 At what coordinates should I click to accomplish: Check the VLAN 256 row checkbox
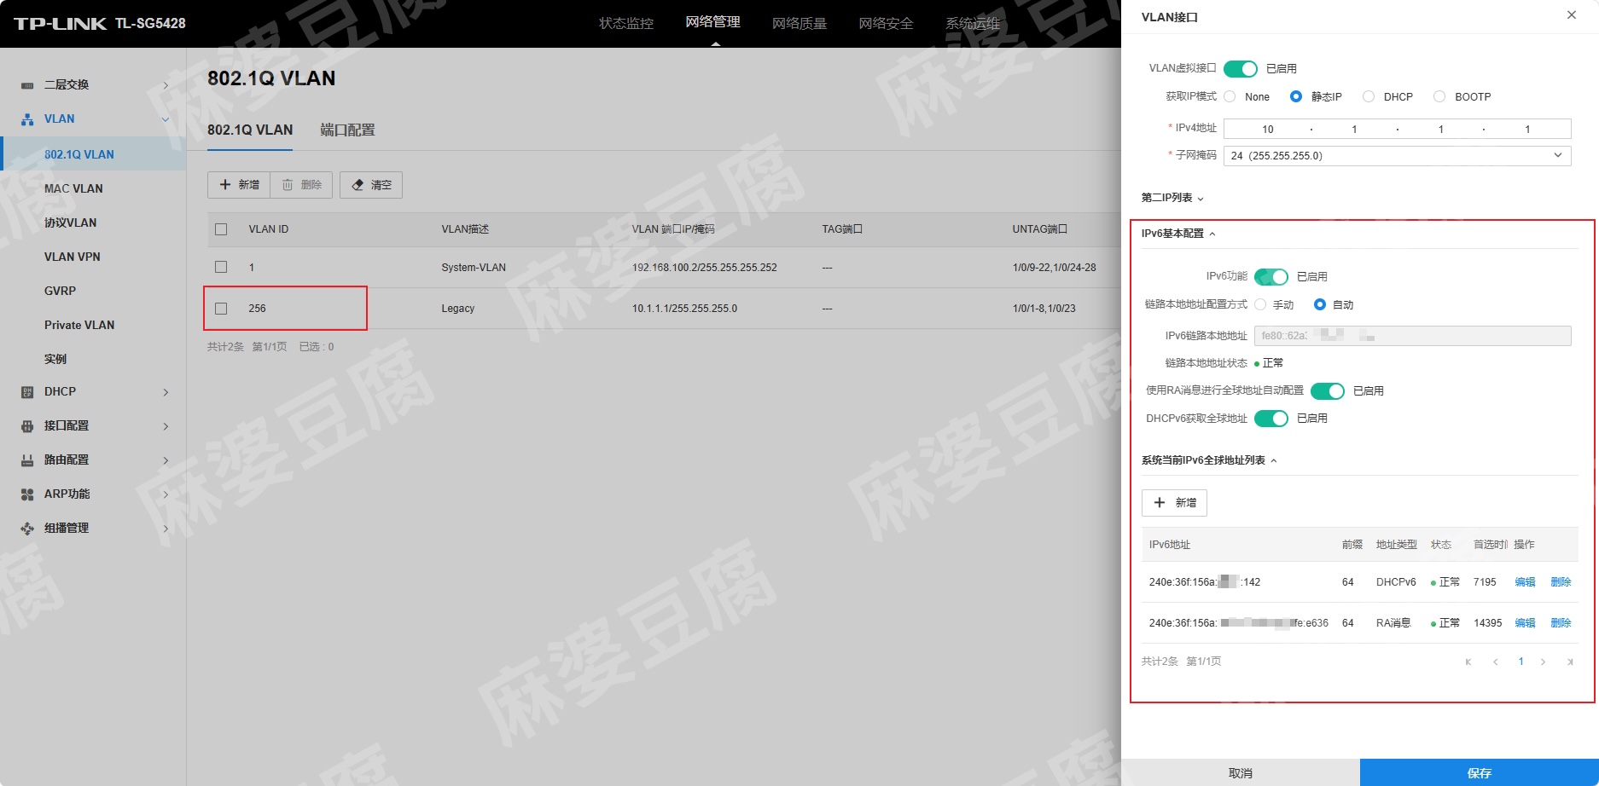(x=221, y=309)
